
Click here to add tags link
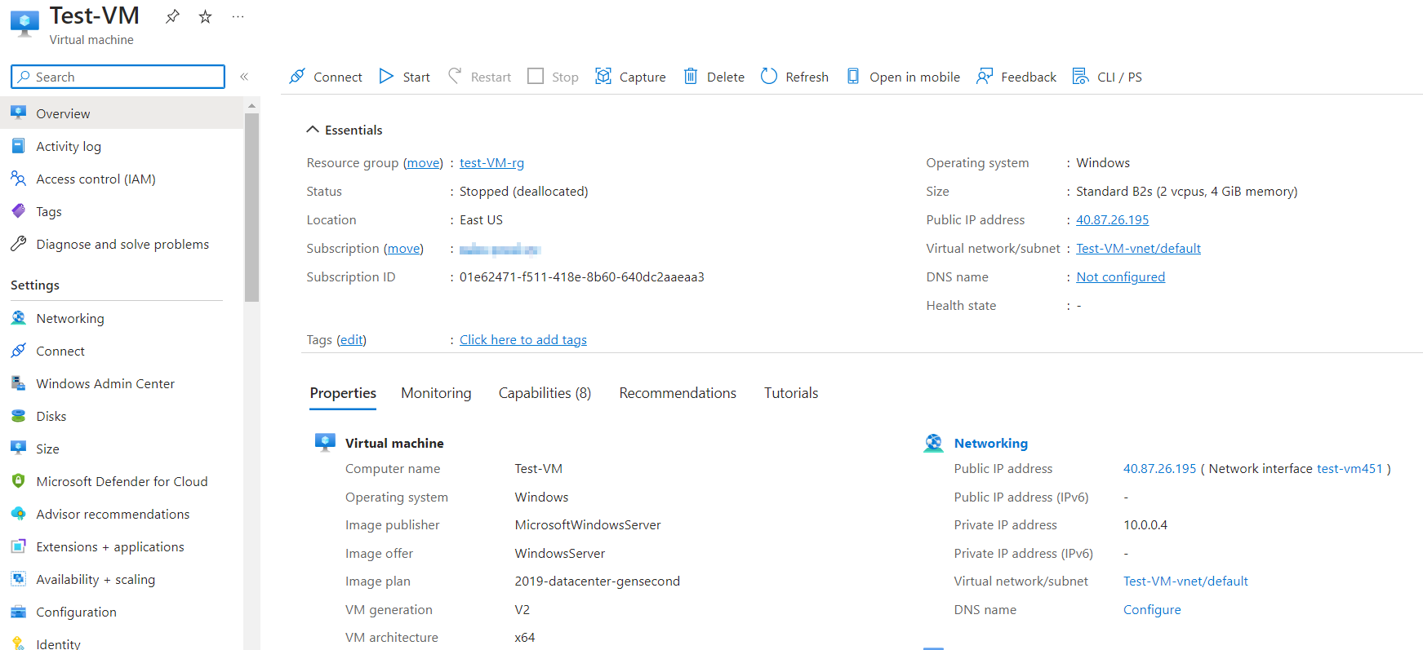click(x=523, y=340)
